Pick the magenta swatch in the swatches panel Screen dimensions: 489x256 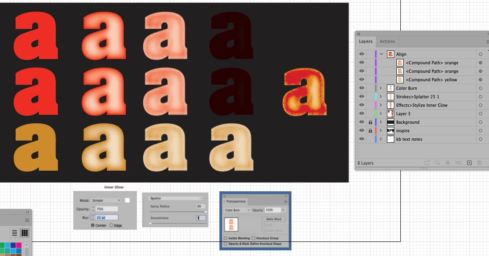(19, 245)
